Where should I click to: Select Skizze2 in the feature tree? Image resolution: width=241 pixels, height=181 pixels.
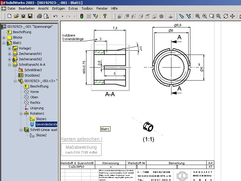(x=41, y=135)
